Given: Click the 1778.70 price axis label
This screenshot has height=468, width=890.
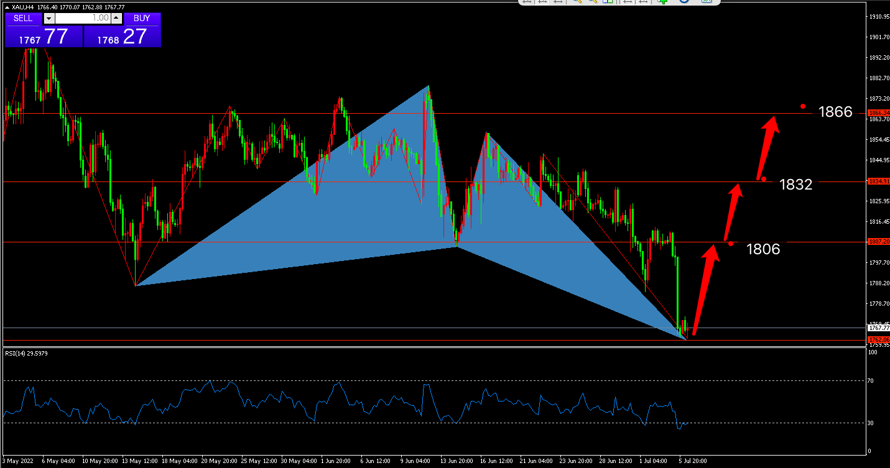Looking at the screenshot, I should pos(879,304).
